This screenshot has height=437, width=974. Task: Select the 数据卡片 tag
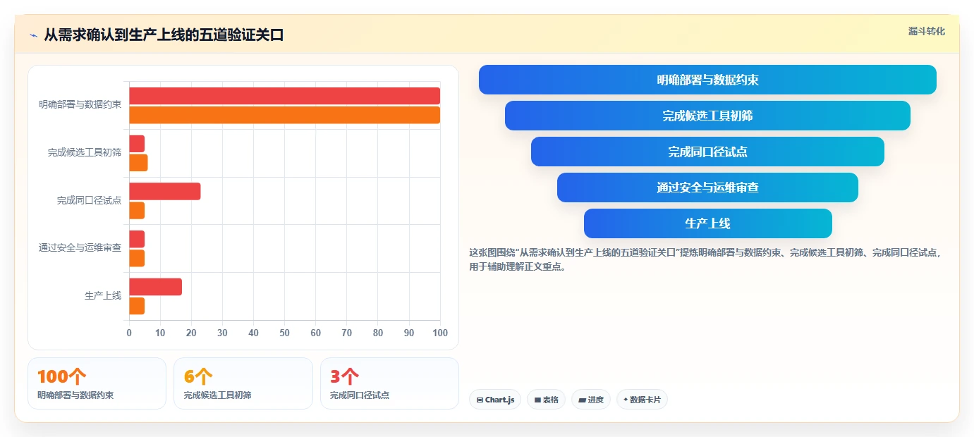[642, 400]
